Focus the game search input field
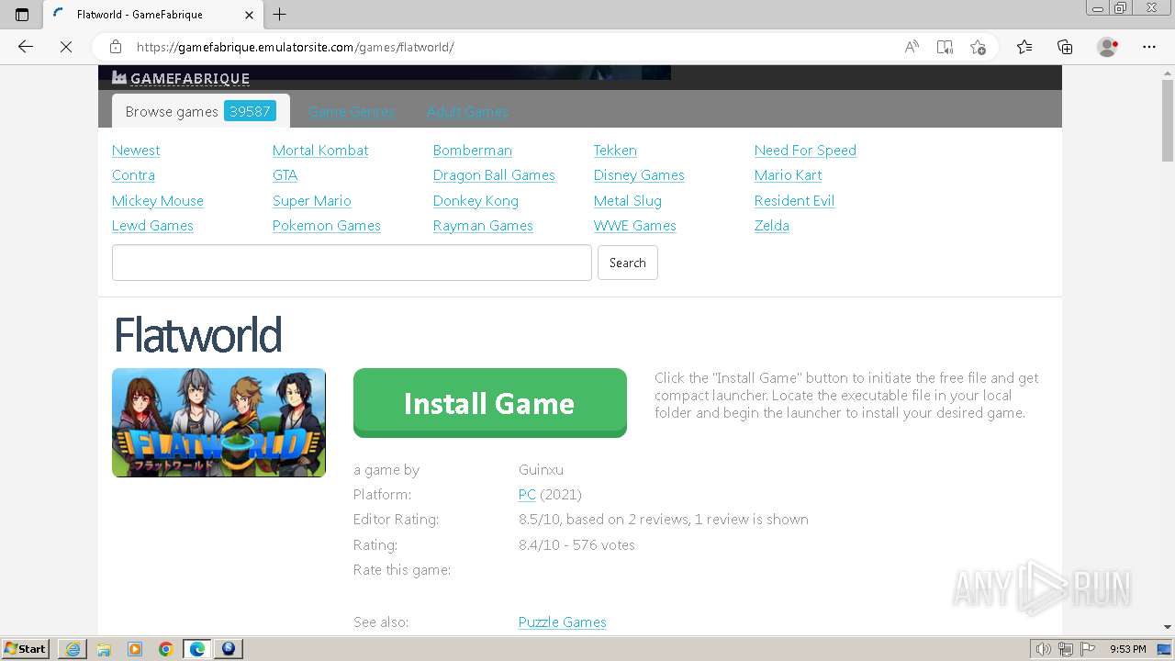This screenshot has width=1175, height=661. 352,263
